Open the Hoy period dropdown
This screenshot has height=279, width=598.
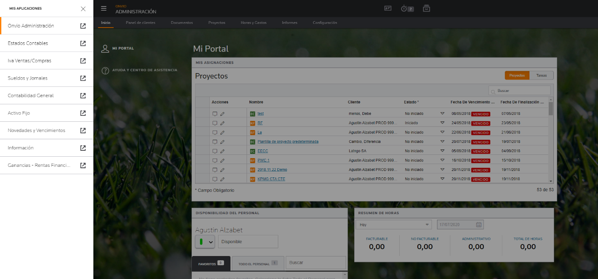coord(393,225)
